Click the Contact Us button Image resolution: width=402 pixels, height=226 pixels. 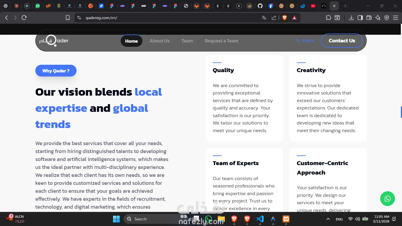click(342, 41)
